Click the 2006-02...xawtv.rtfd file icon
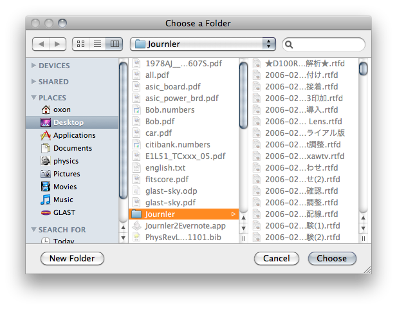 pyautogui.click(x=257, y=156)
